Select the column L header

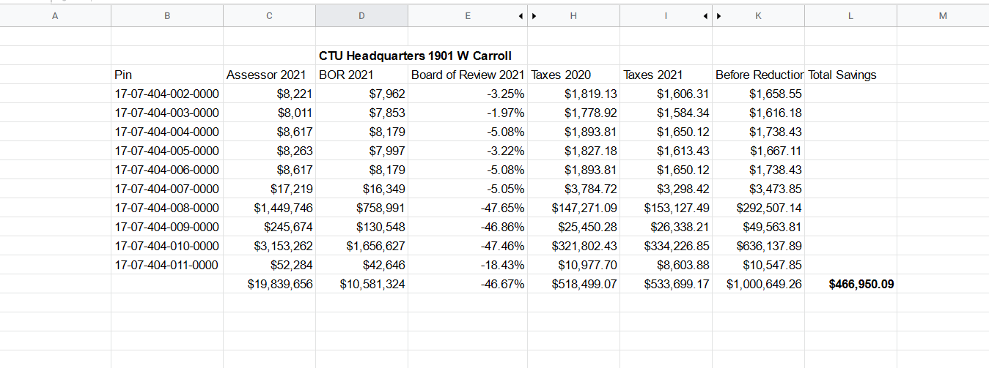[x=850, y=15]
